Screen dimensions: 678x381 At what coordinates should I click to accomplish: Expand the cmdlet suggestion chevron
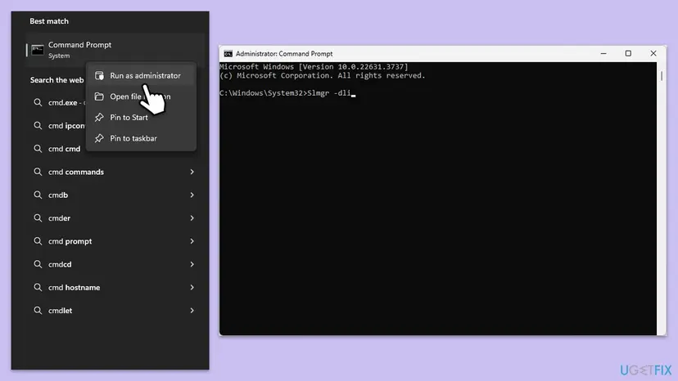click(x=192, y=311)
